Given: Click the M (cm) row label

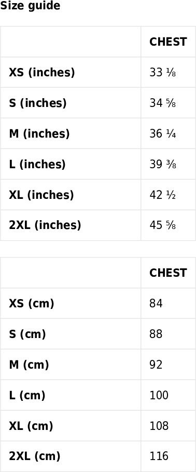Looking at the screenshot, I should pyautogui.click(x=29, y=365).
